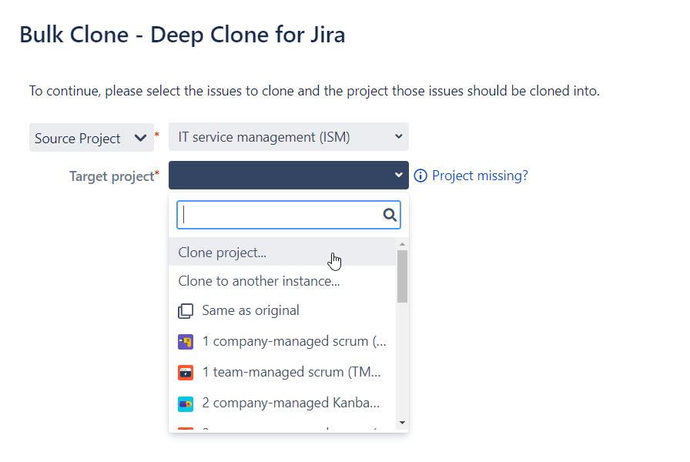Click the magnifier search icon in the dropdown

click(x=390, y=215)
